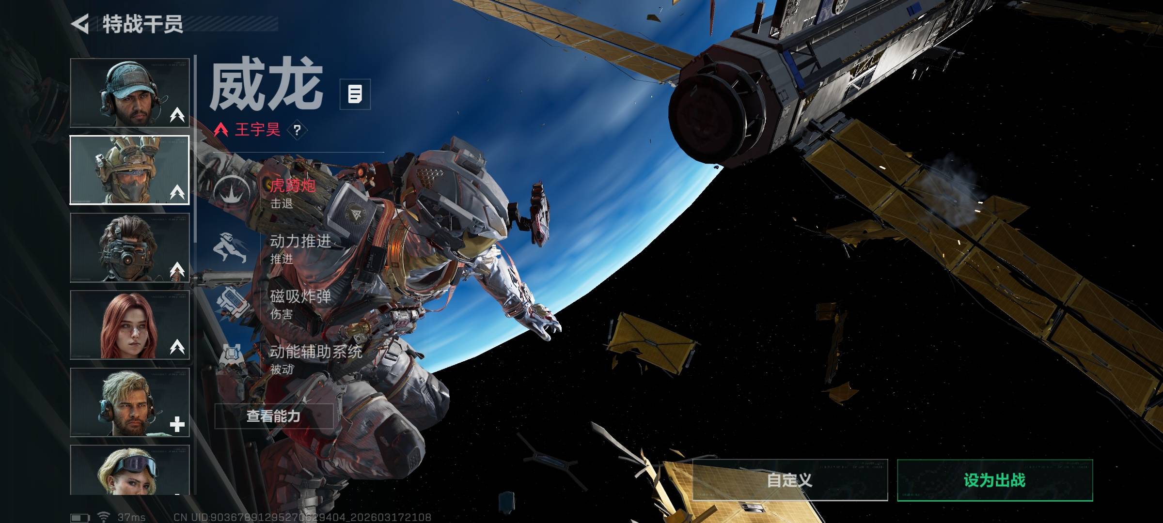Screen dimensions: 1163x523
Task: Open the 威龙 operator dossier document icon
Action: [x=355, y=94]
